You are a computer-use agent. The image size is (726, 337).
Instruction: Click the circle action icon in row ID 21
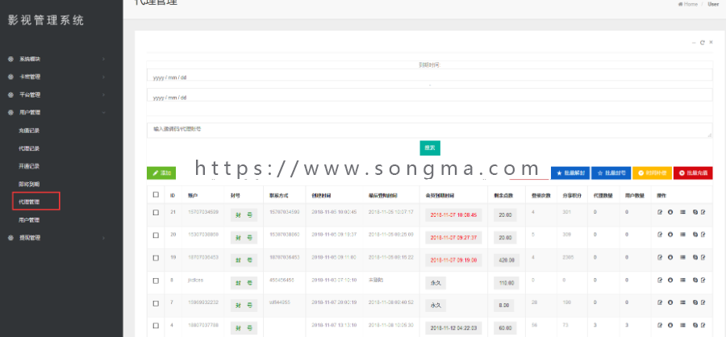click(x=670, y=213)
